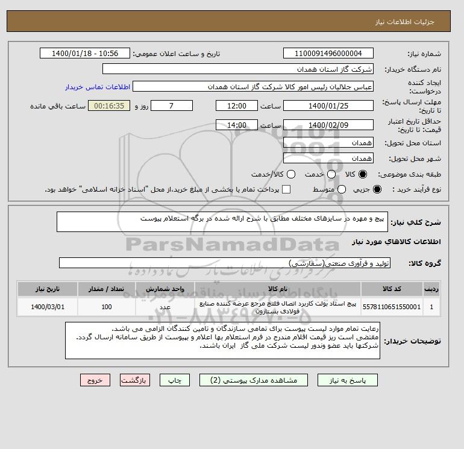Click the quantity cell 100
464x449 pixels.
(107, 307)
